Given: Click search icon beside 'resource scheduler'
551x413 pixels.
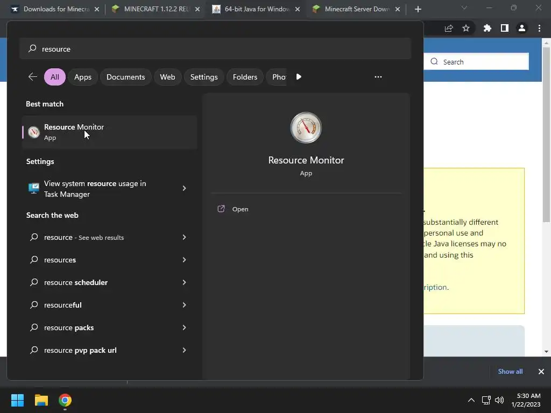Looking at the screenshot, I should click(x=34, y=282).
